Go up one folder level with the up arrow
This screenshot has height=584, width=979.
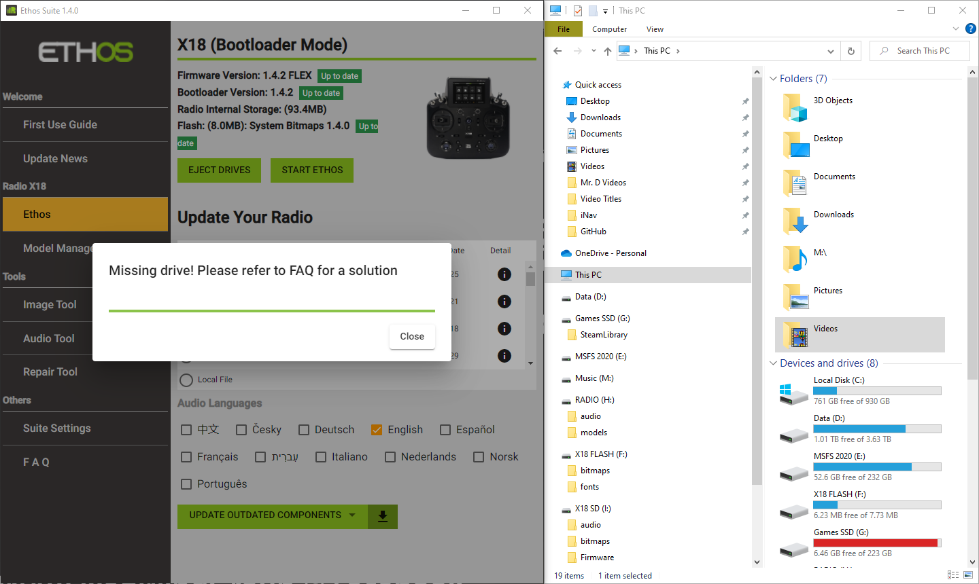[607, 50]
